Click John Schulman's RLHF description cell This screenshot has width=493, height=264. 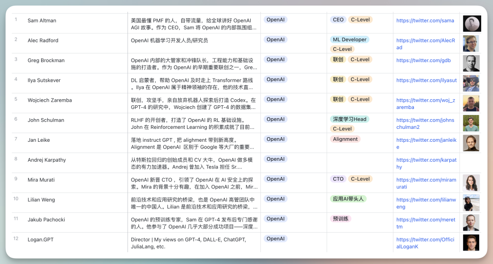[194, 123]
